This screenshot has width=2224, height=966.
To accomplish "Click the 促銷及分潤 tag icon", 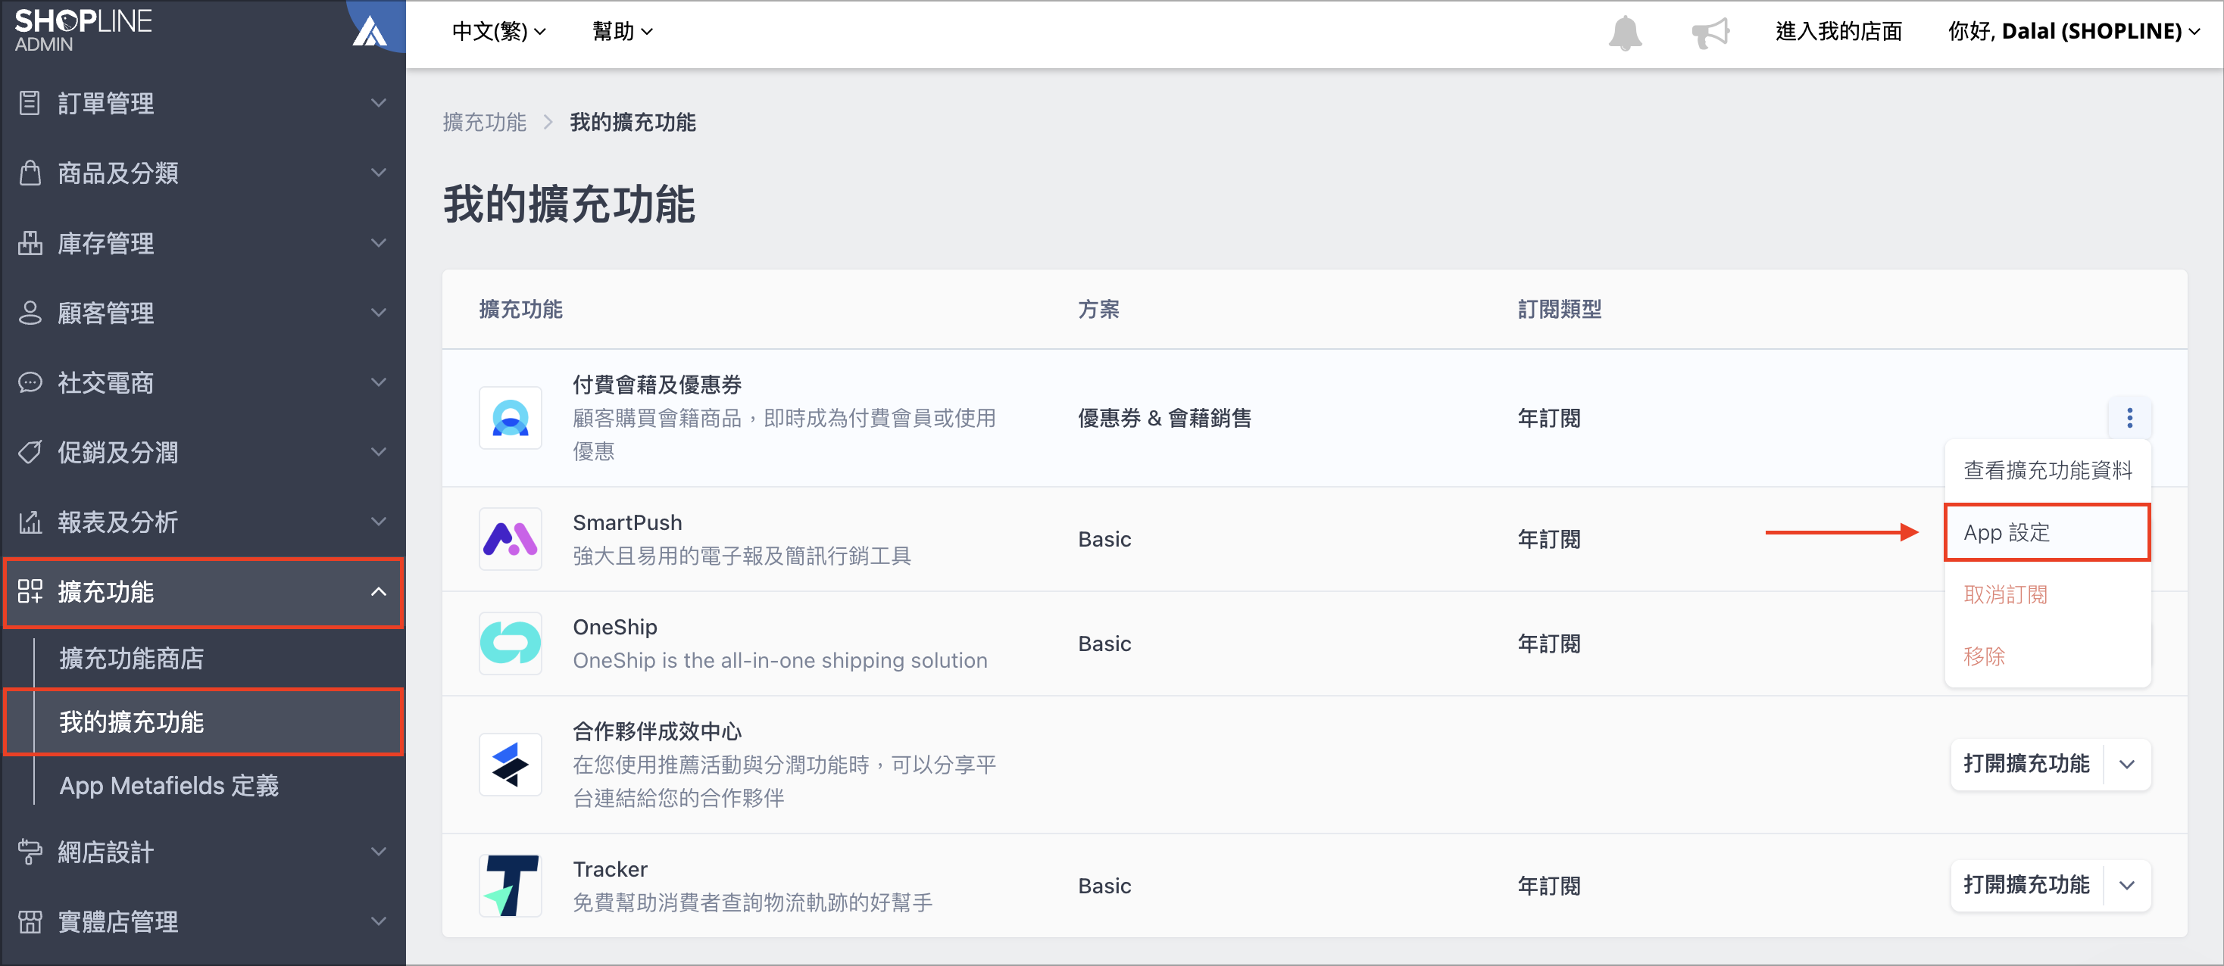I will [30, 452].
